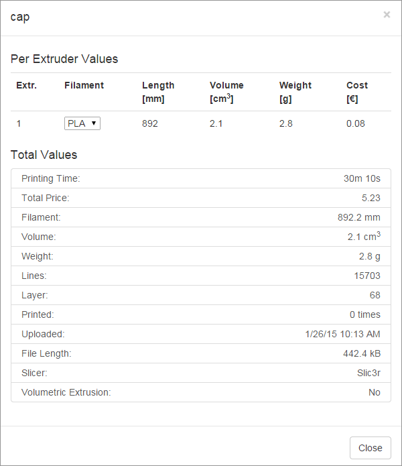
Task: Click the Per Extruder Values heading
Action: tap(64, 59)
